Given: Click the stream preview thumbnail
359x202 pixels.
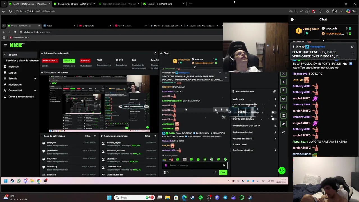Looking at the screenshot, I should [x=99, y=104].
